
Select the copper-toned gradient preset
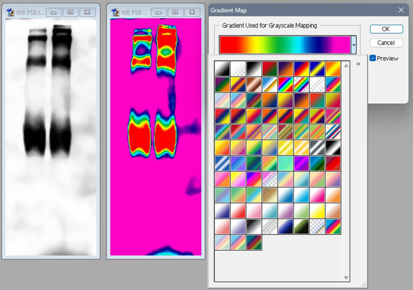pyautogui.click(x=254, y=85)
